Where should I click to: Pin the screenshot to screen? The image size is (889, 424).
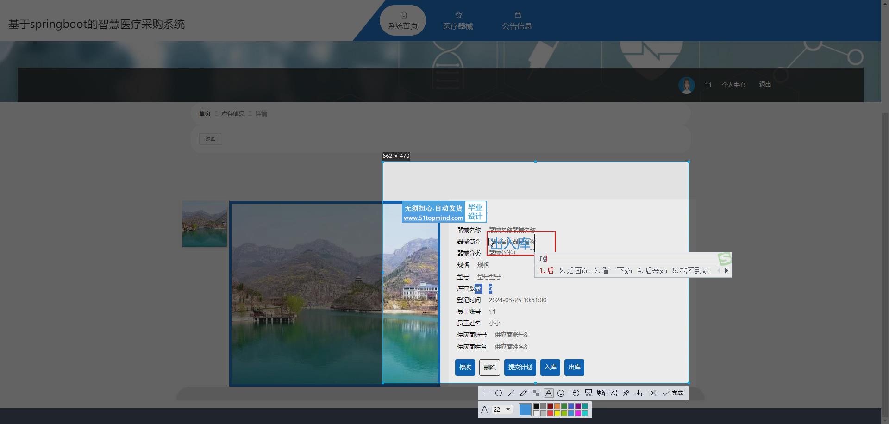point(626,393)
